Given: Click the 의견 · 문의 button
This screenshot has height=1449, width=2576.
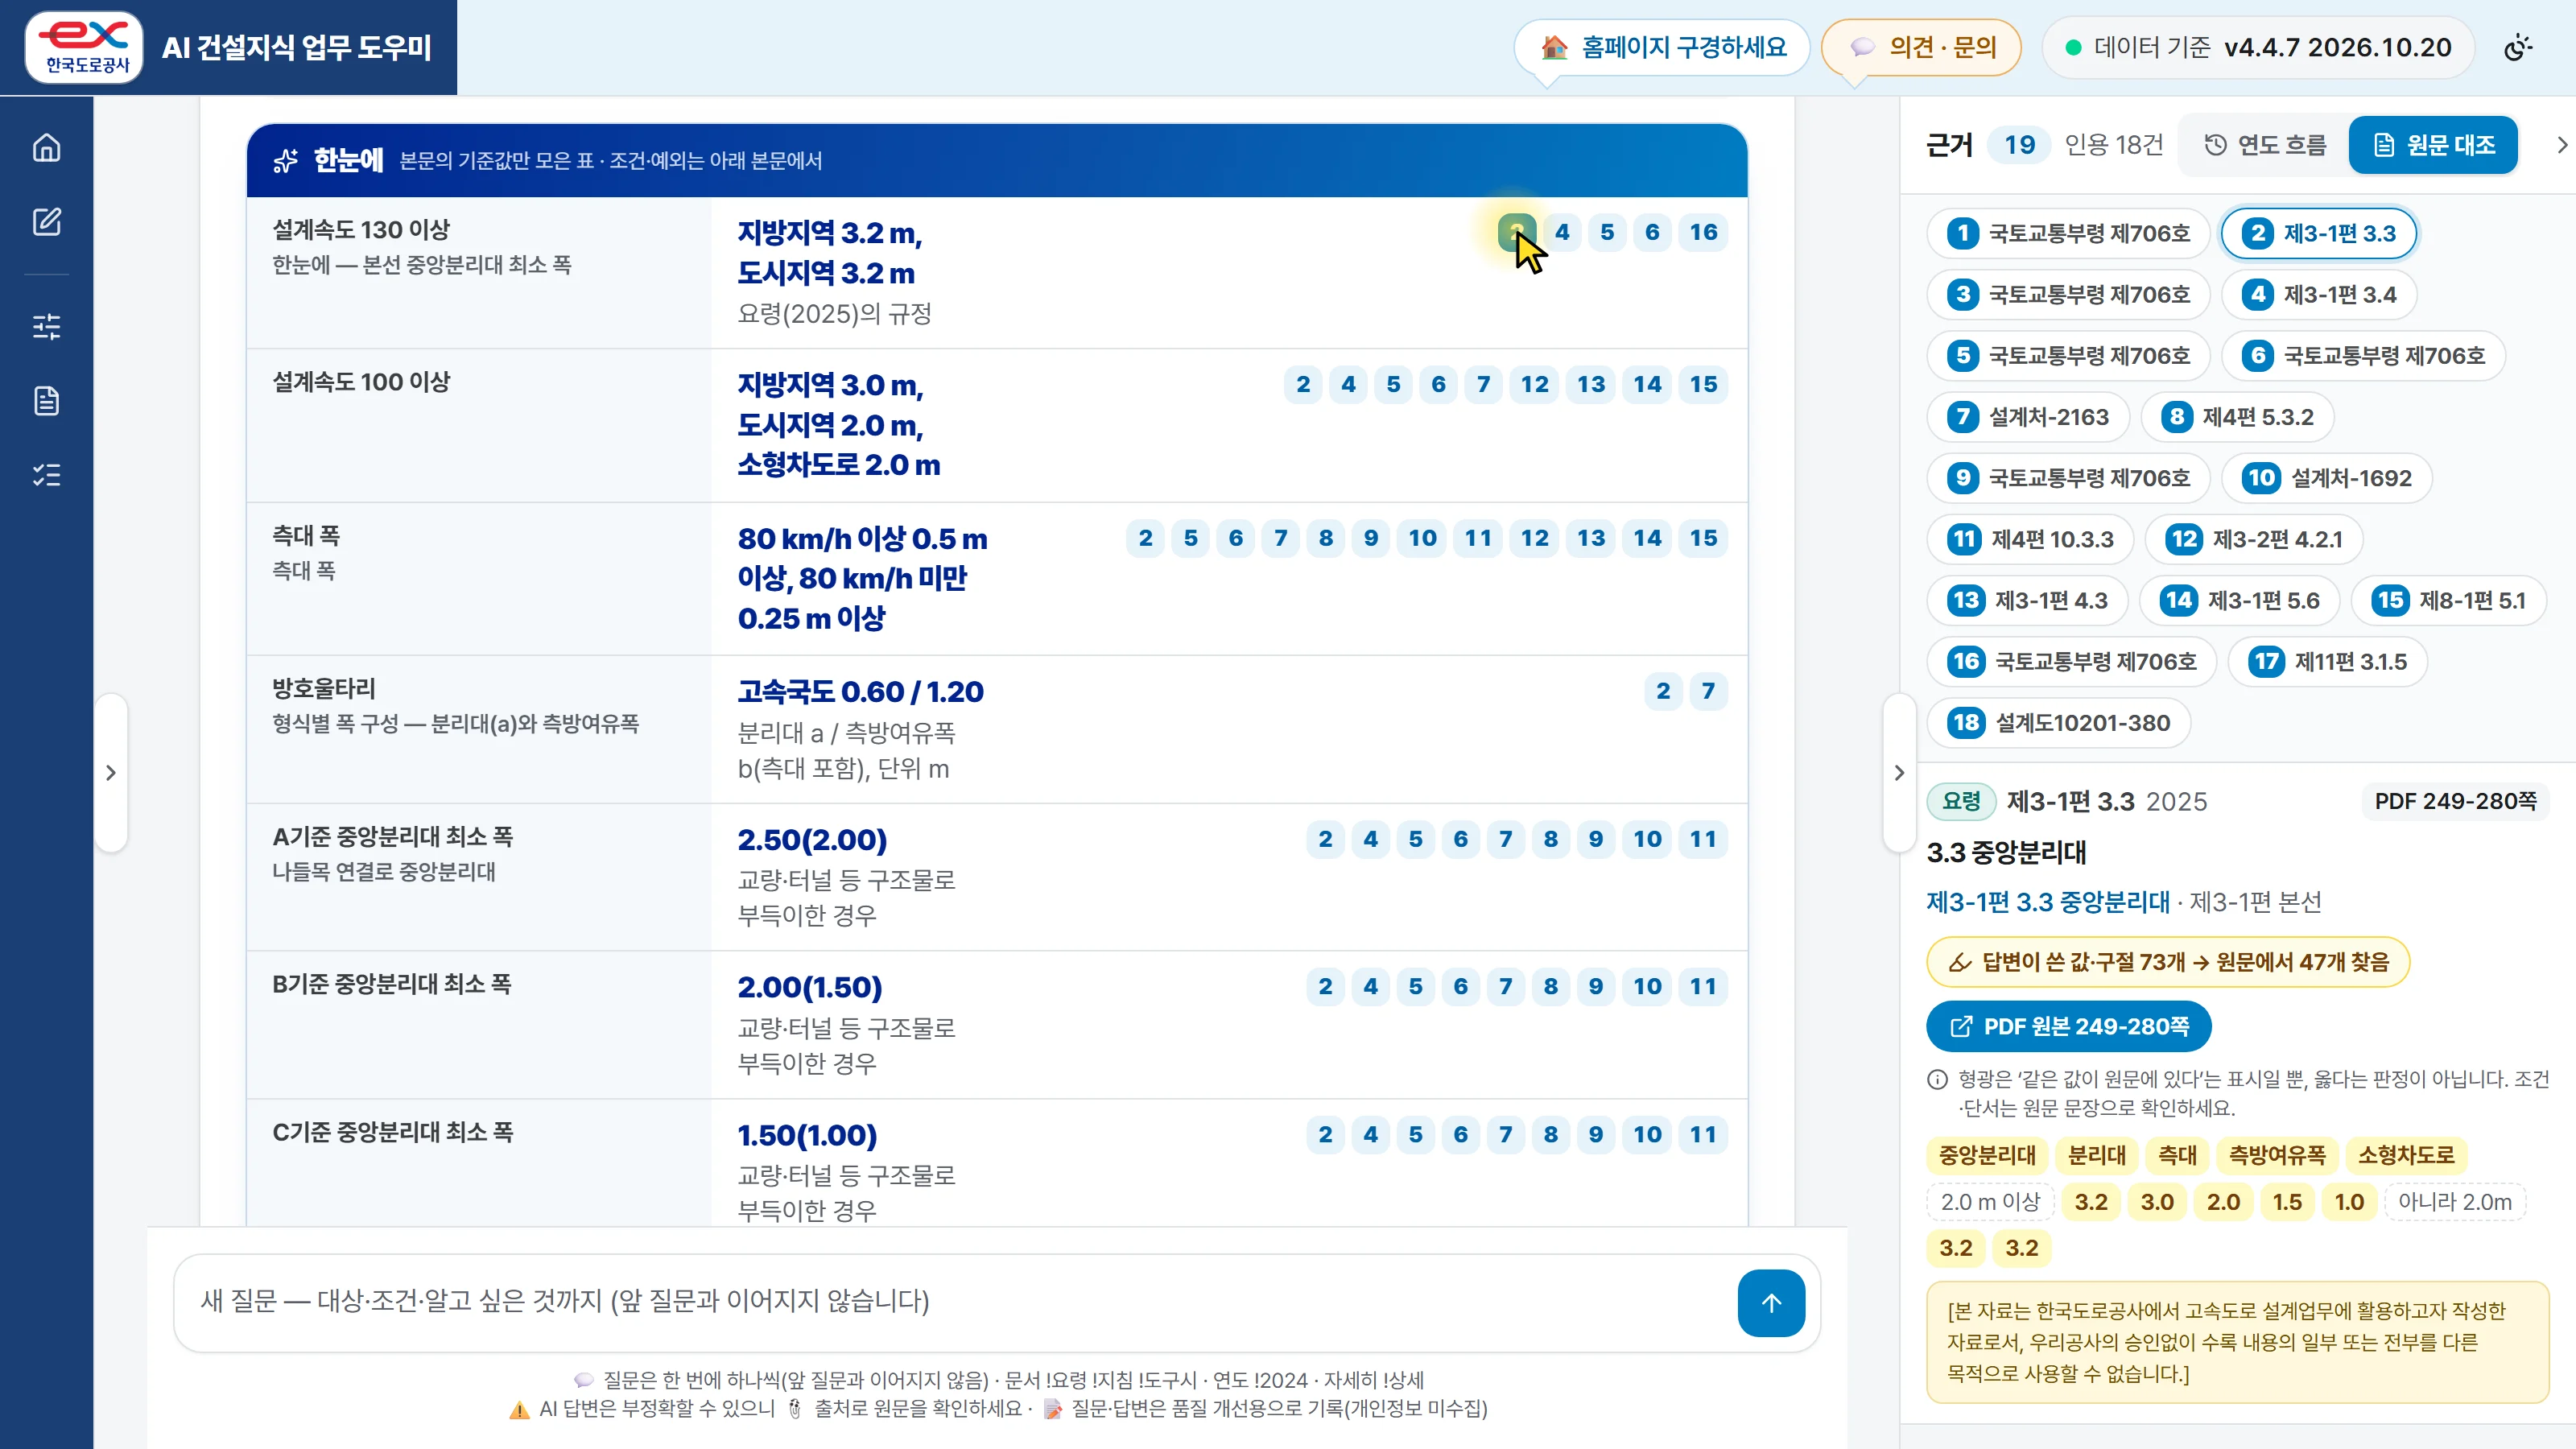Looking at the screenshot, I should coord(1921,47).
